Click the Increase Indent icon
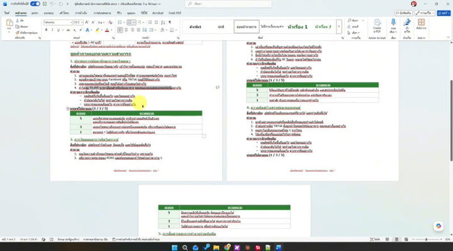 click(156, 22)
